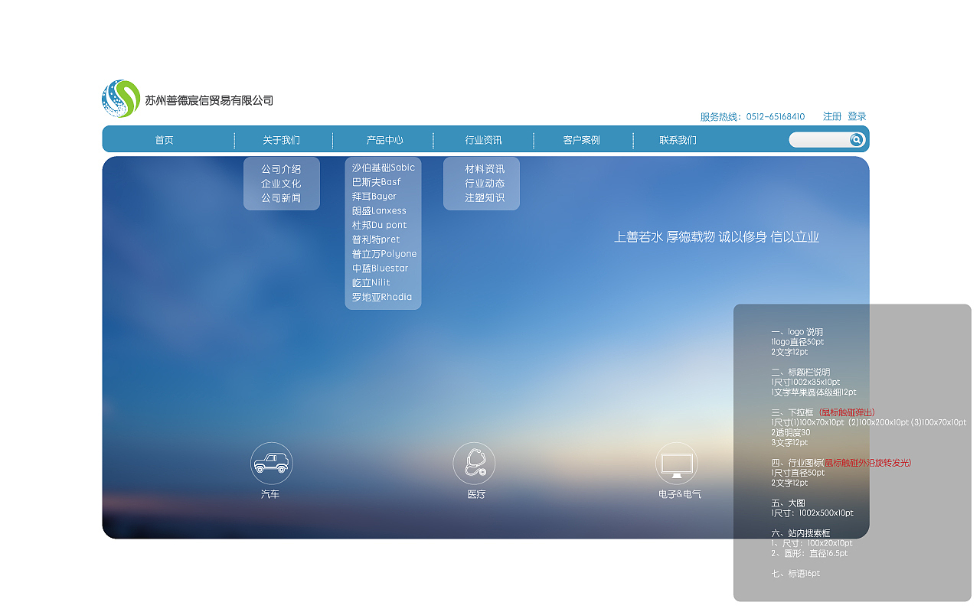Viewport: 980px width, 612px height.
Task: Select 普立万Polyone product entry
Action: click(x=384, y=254)
